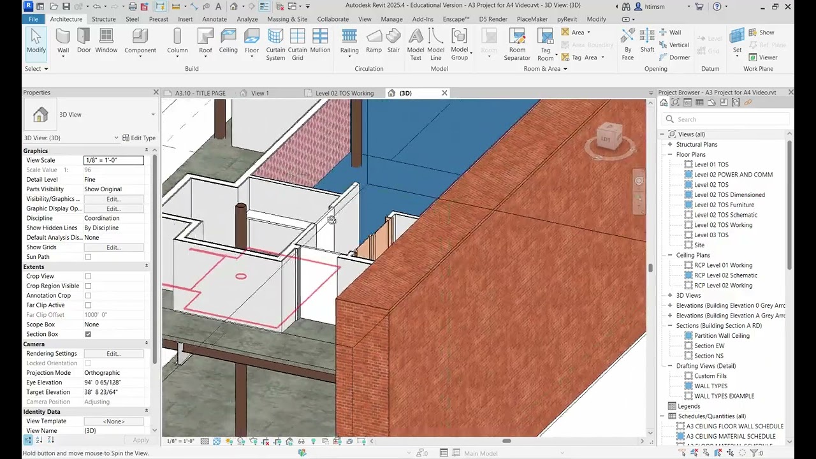Close the {3D} view tab
Image resolution: width=816 pixels, height=459 pixels.
[444, 93]
